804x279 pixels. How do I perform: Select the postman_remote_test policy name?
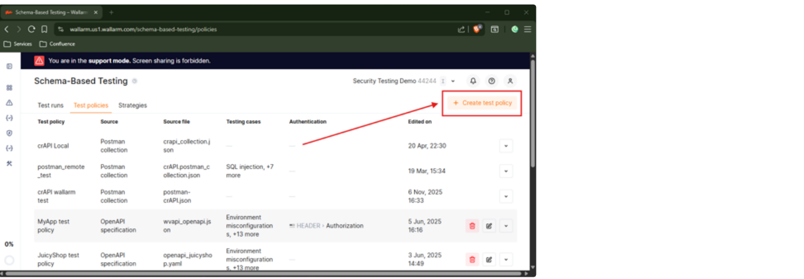[x=61, y=171]
